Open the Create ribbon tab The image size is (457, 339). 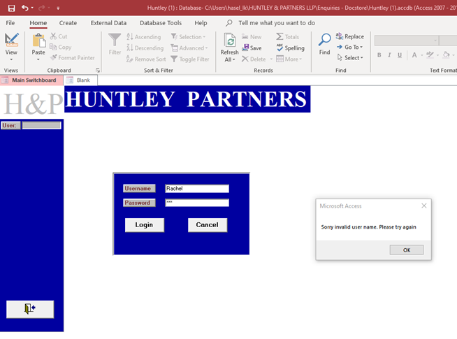point(68,23)
